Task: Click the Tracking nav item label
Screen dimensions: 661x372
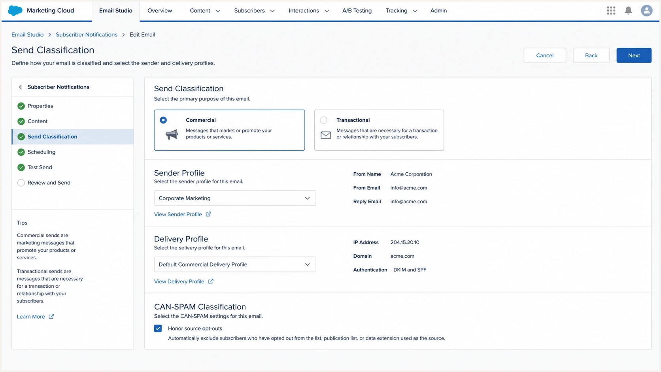Action: (x=397, y=11)
